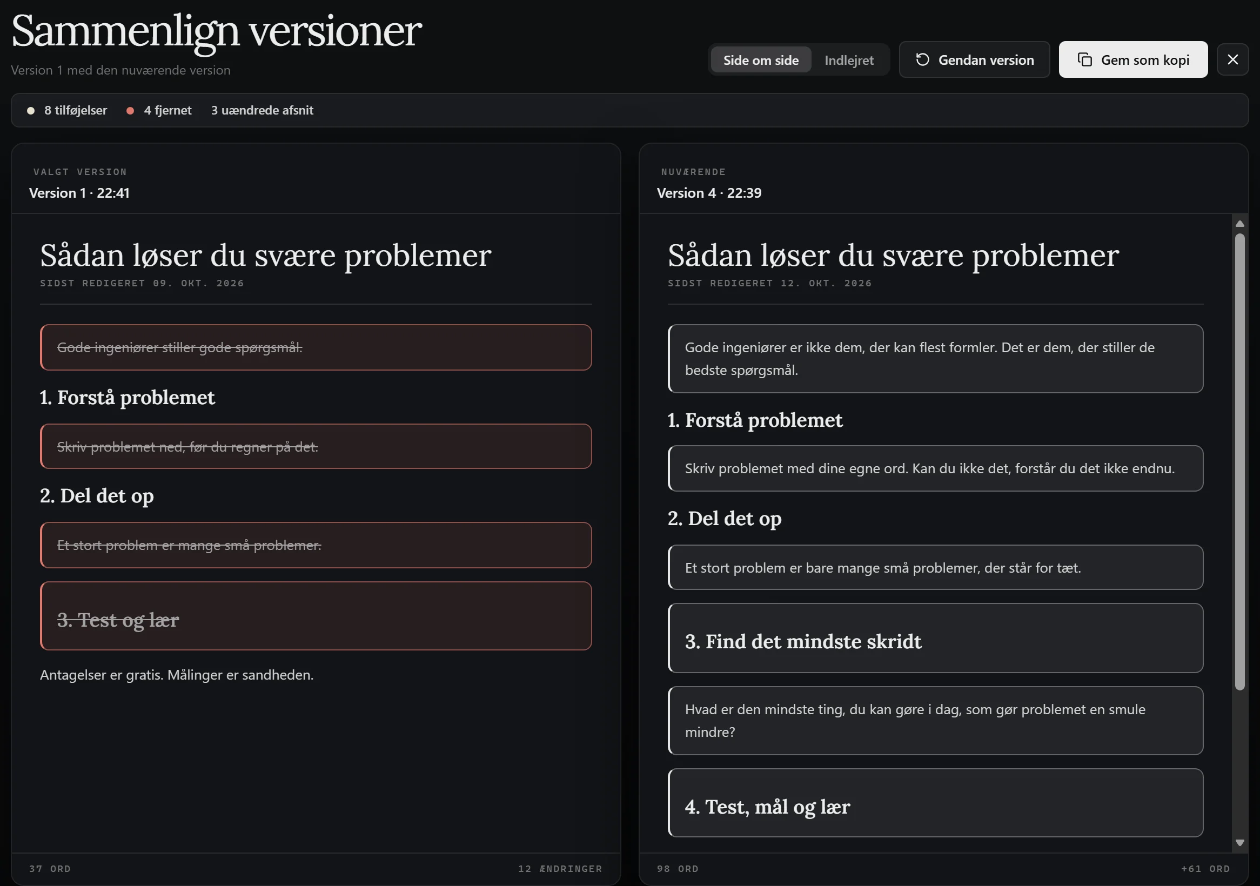The width and height of the screenshot is (1260, 886).
Task: Click 'SIDST REDIGERET 12. OKT. 2026' date
Action: click(769, 283)
